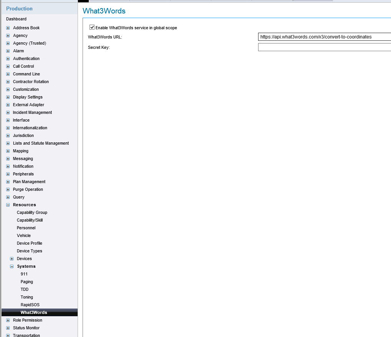Screen dimensions: 391x337
Task: Collapse the Resources tree node
Action: click(x=8, y=205)
